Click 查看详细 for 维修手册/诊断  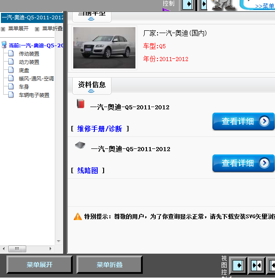243,121
